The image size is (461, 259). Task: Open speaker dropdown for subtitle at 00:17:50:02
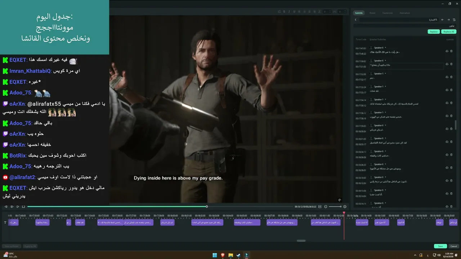coord(385,61)
